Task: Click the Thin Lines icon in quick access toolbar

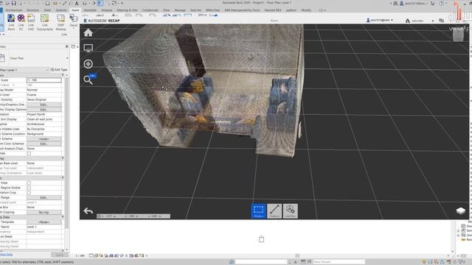Action: [100, 3]
